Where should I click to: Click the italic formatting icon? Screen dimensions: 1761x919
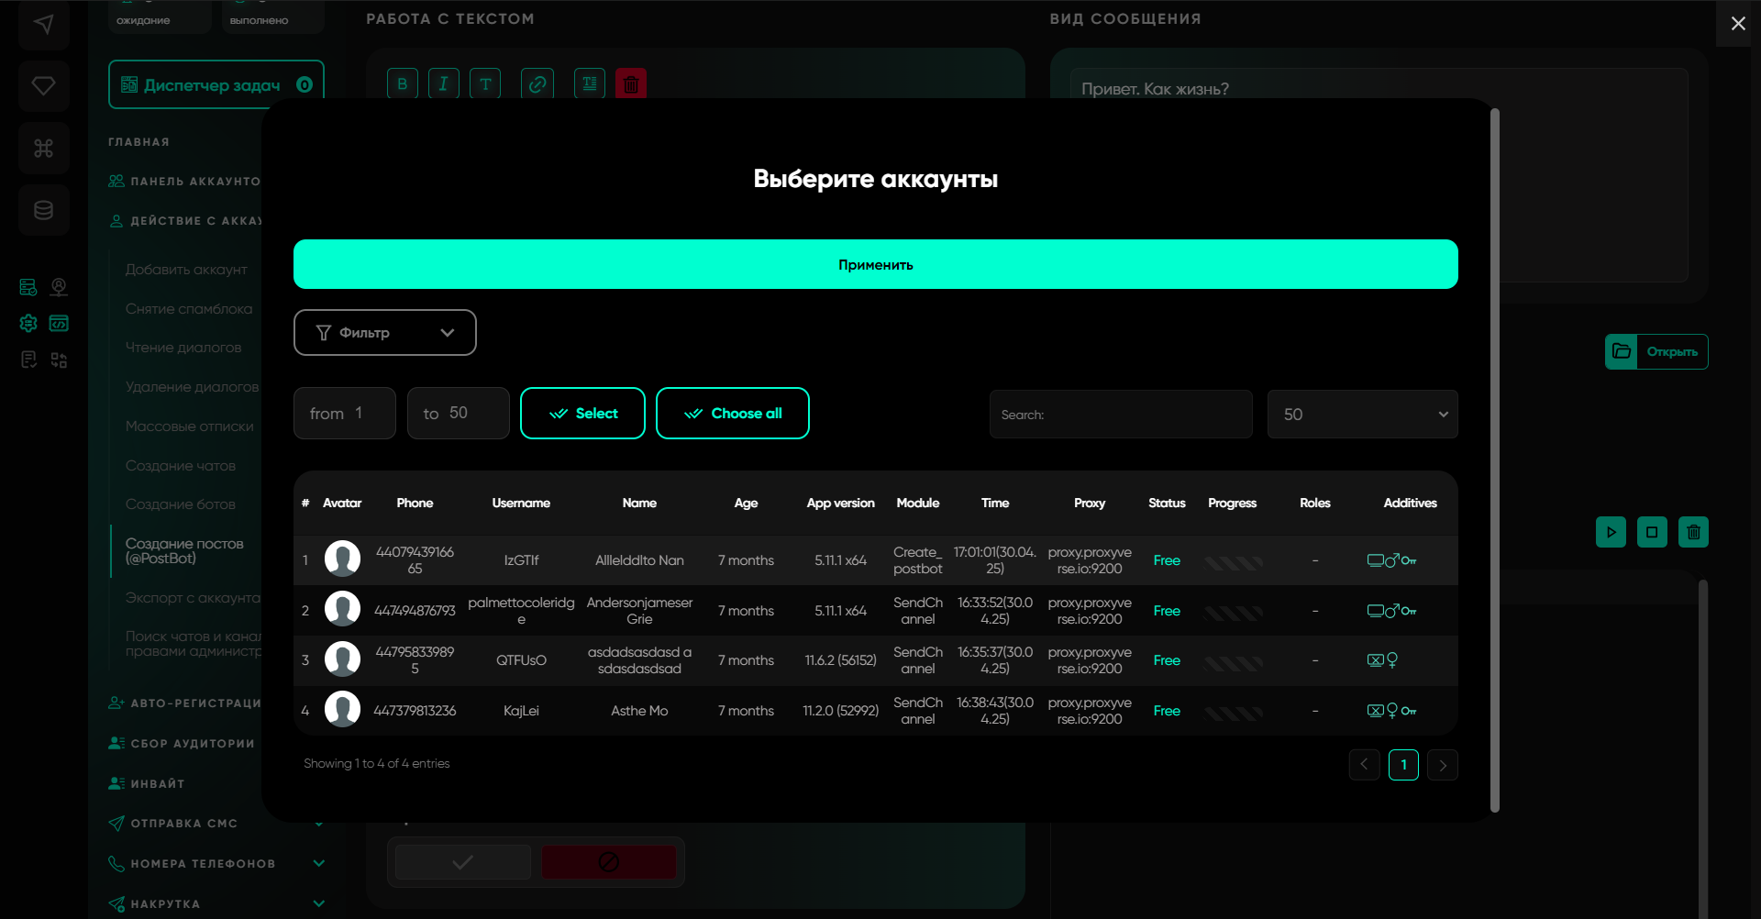coord(444,83)
